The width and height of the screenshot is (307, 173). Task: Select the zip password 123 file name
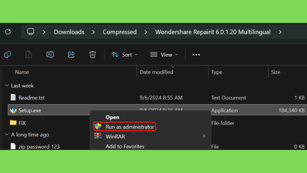(39, 147)
